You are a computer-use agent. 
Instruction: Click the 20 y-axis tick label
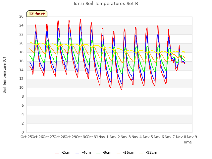tap(21, 43)
